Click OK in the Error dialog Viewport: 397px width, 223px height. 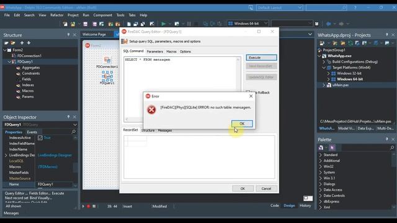(242, 124)
